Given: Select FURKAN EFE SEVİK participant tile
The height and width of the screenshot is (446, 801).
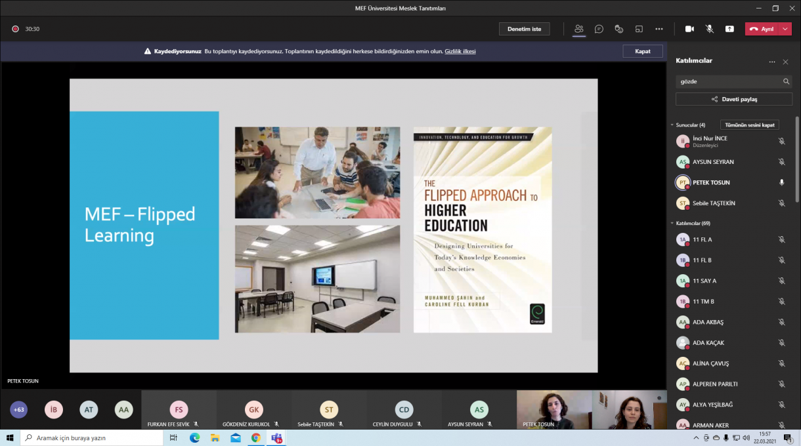Looking at the screenshot, I should [179, 410].
